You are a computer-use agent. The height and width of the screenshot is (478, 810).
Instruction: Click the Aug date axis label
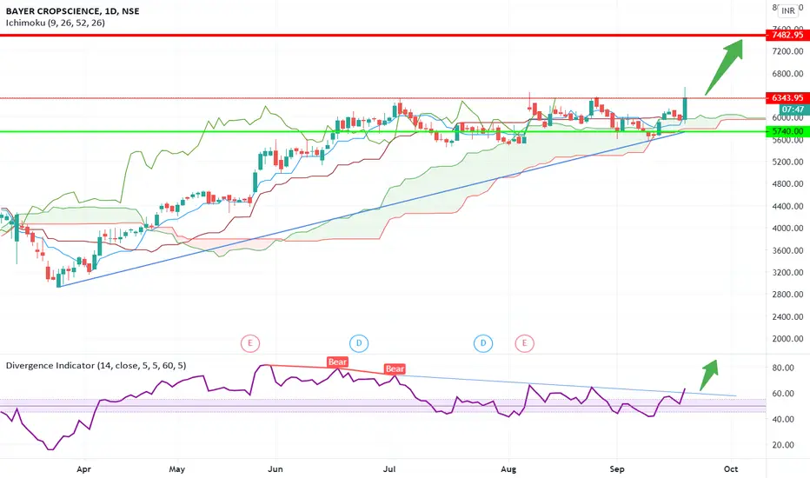tap(508, 469)
